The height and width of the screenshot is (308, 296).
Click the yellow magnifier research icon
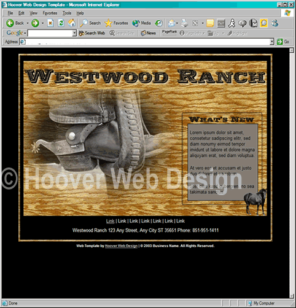(x=264, y=23)
